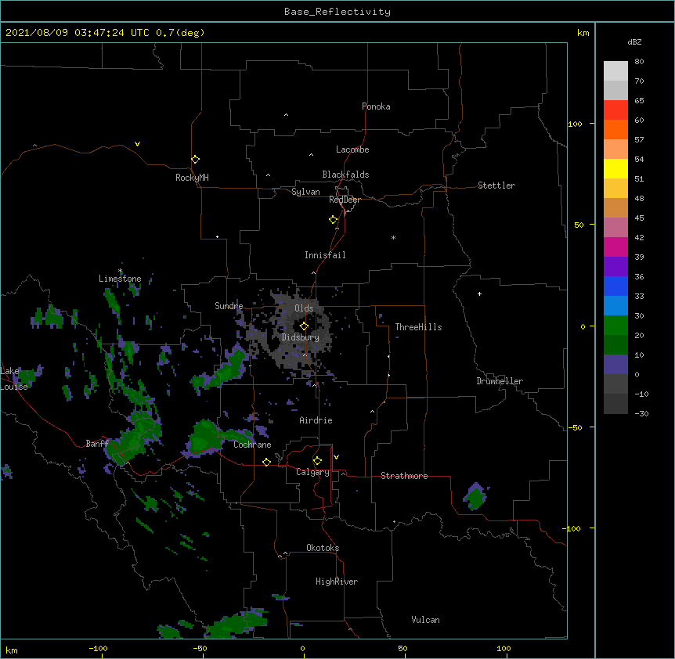This screenshot has width=675, height=659.
Task: Click the light gray 80-70 dBZ swatch
Action: pyautogui.click(x=615, y=71)
